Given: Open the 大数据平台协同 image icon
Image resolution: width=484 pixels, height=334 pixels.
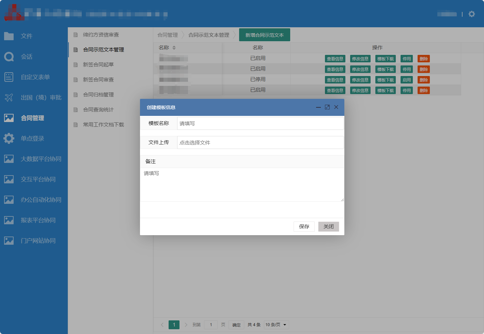Looking at the screenshot, I should [9, 159].
